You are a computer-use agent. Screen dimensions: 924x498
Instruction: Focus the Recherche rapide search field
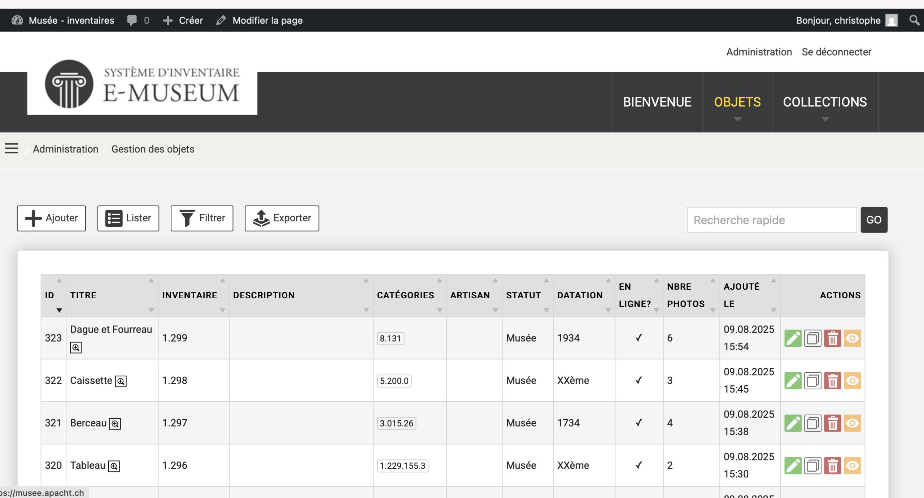coord(772,220)
